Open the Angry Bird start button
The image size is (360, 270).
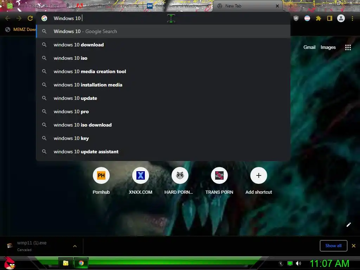point(9,263)
